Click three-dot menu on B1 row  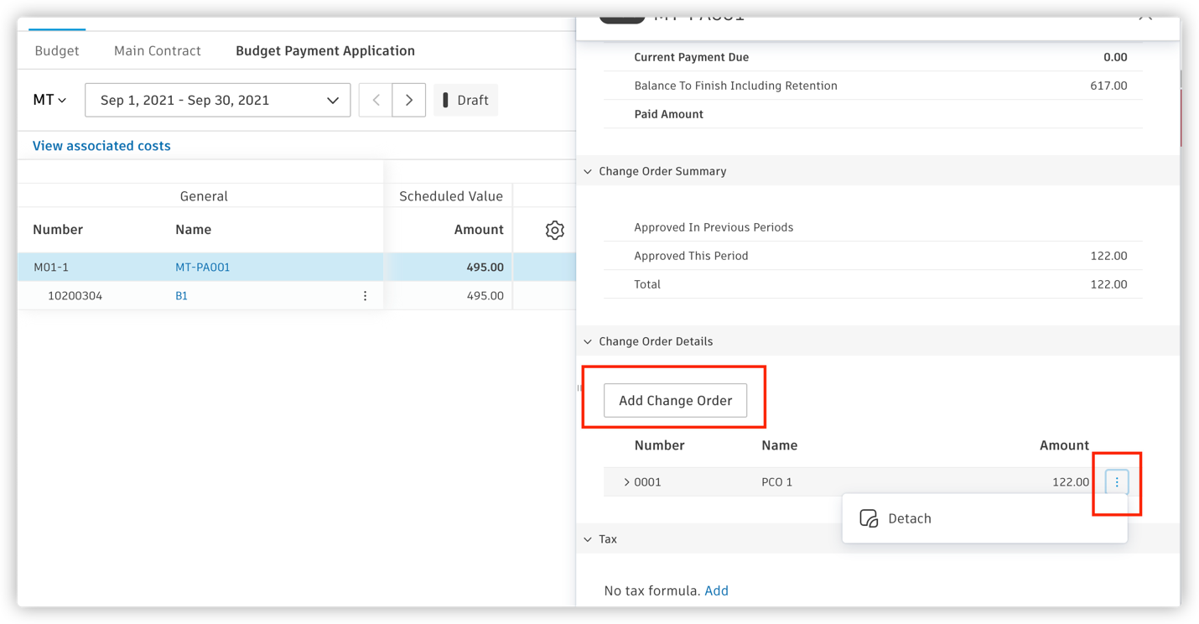(365, 296)
